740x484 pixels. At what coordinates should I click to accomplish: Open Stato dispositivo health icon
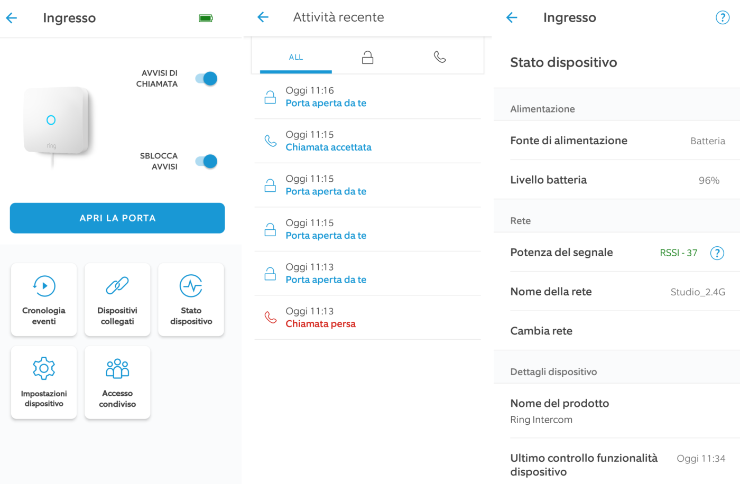[191, 286]
